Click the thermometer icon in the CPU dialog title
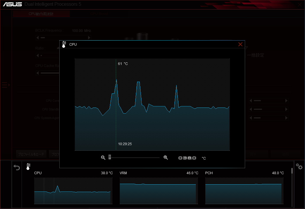This screenshot has height=209, width=305. pyautogui.click(x=64, y=44)
